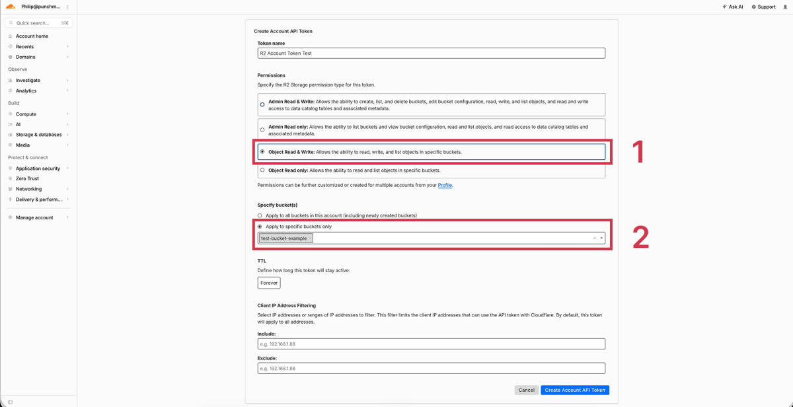The width and height of the screenshot is (793, 407).
Task: Select Object Read & Write permission
Action: pyautogui.click(x=262, y=152)
